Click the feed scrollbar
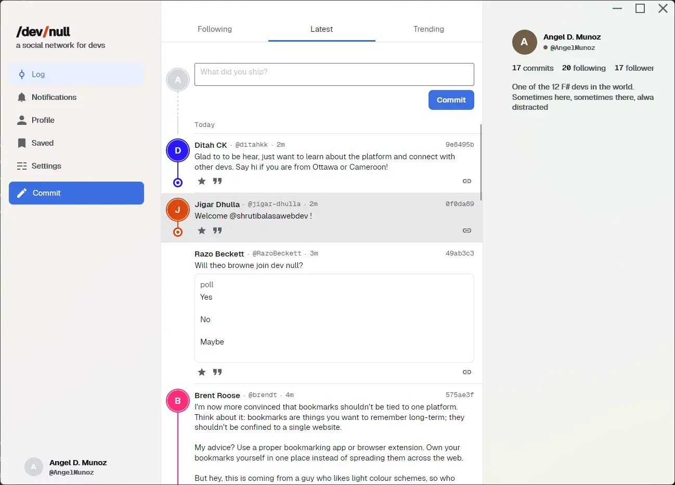The height and width of the screenshot is (485, 675). click(481, 162)
